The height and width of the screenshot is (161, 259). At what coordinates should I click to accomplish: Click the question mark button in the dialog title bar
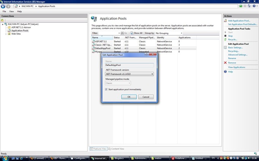tap(146, 54)
